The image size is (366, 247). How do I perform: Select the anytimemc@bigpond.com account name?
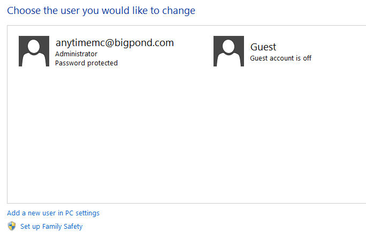click(115, 43)
